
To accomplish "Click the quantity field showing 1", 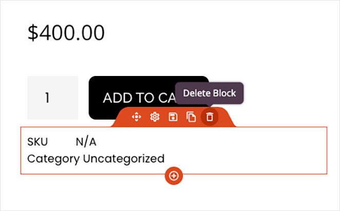I will (53, 98).
